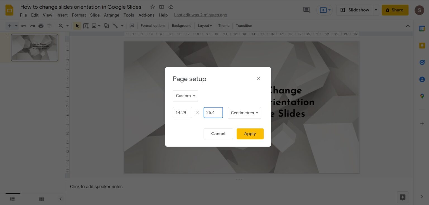
Task: Select the arrow Select tool
Action: pos(77,26)
